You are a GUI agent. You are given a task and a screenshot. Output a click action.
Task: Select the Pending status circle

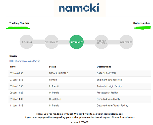point(27,42)
